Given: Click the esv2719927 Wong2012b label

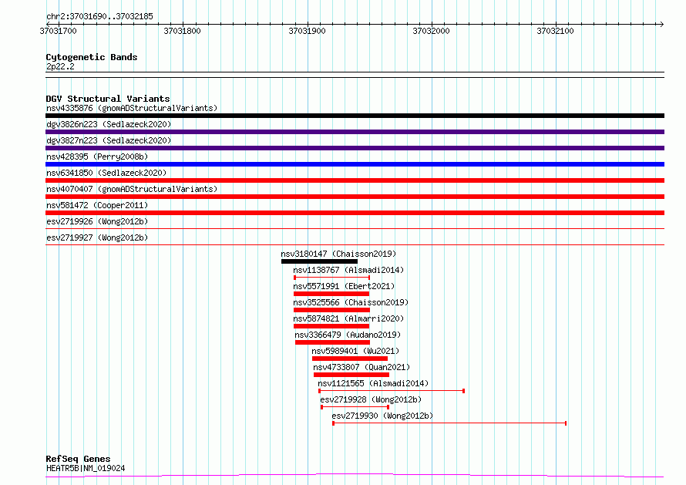Looking at the screenshot, I should tap(96, 237).
